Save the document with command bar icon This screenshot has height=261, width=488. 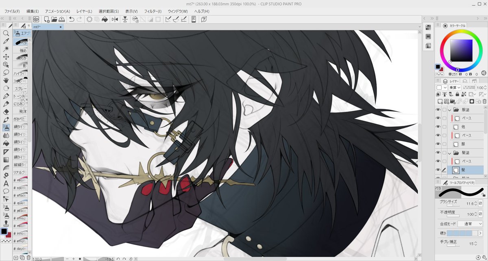coord(61,19)
